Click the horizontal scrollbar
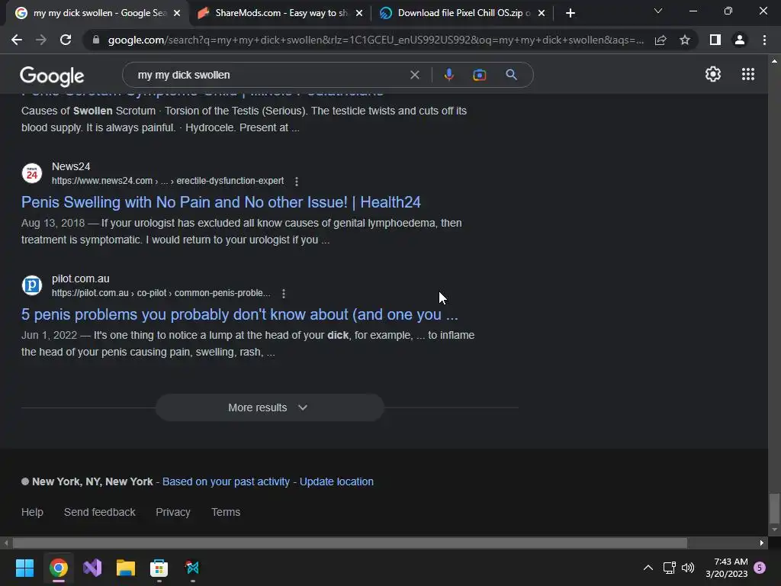Viewport: 781px width, 586px height. [349, 543]
